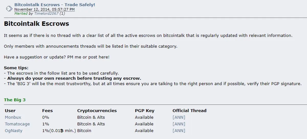
Task: Click the Bitcoin symbol in OgNasty's fee
Action: click(x=62, y=131)
